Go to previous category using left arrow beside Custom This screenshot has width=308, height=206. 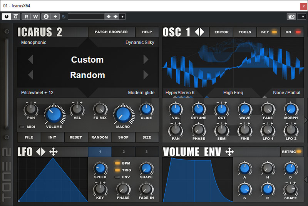30,60
